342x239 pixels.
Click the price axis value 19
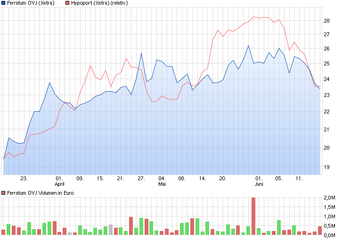tap(326, 167)
